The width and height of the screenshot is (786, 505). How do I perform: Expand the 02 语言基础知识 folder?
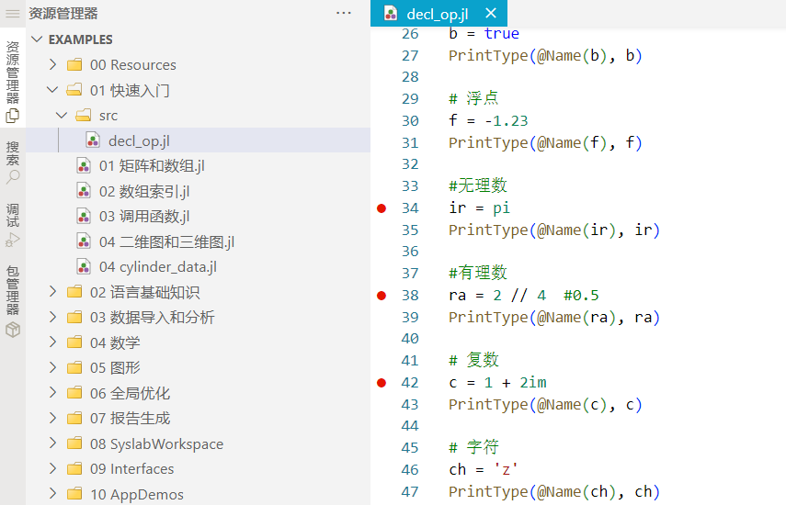52,292
